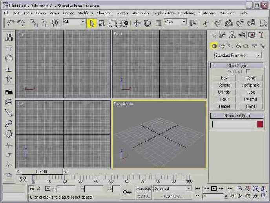Open Key Filters dialog button
This screenshot has width=270, height=203.
[172, 196]
